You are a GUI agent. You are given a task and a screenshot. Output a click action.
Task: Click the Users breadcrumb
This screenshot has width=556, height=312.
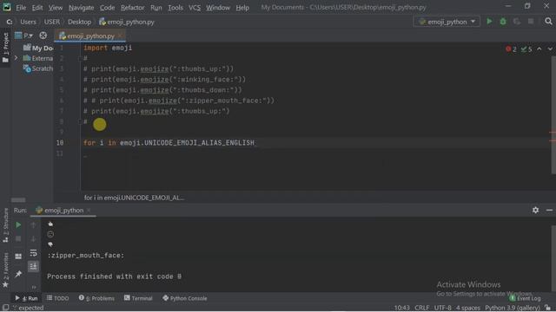click(x=28, y=22)
